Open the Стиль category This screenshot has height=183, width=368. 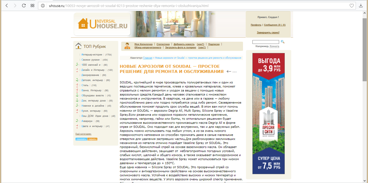(x=85, y=85)
